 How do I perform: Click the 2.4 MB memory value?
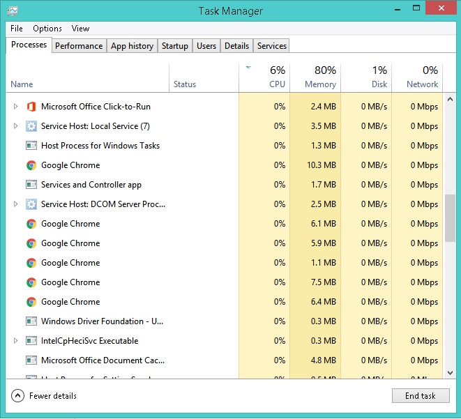(x=324, y=107)
